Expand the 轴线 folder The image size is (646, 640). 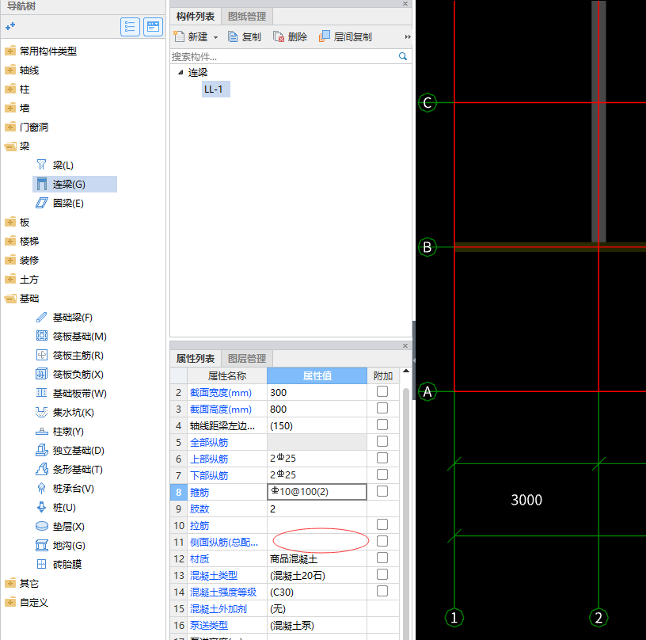[10, 70]
